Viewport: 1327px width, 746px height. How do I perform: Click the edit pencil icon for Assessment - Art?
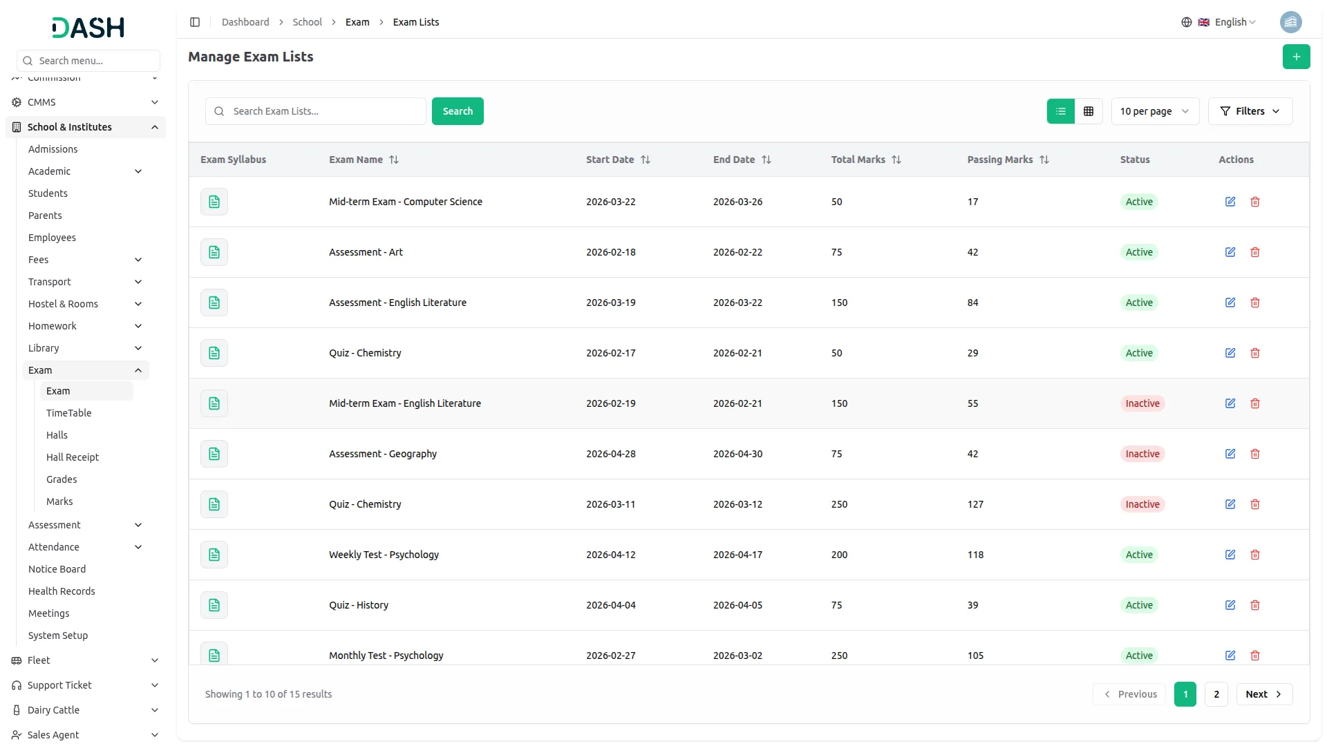1230,252
